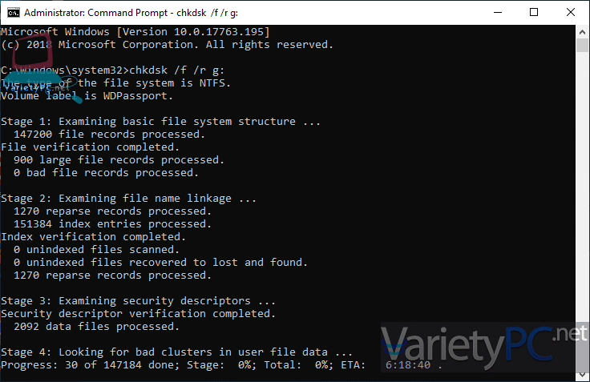This screenshot has height=382, width=590.
Task: Click the scrollbar down arrow
Action: [583, 375]
